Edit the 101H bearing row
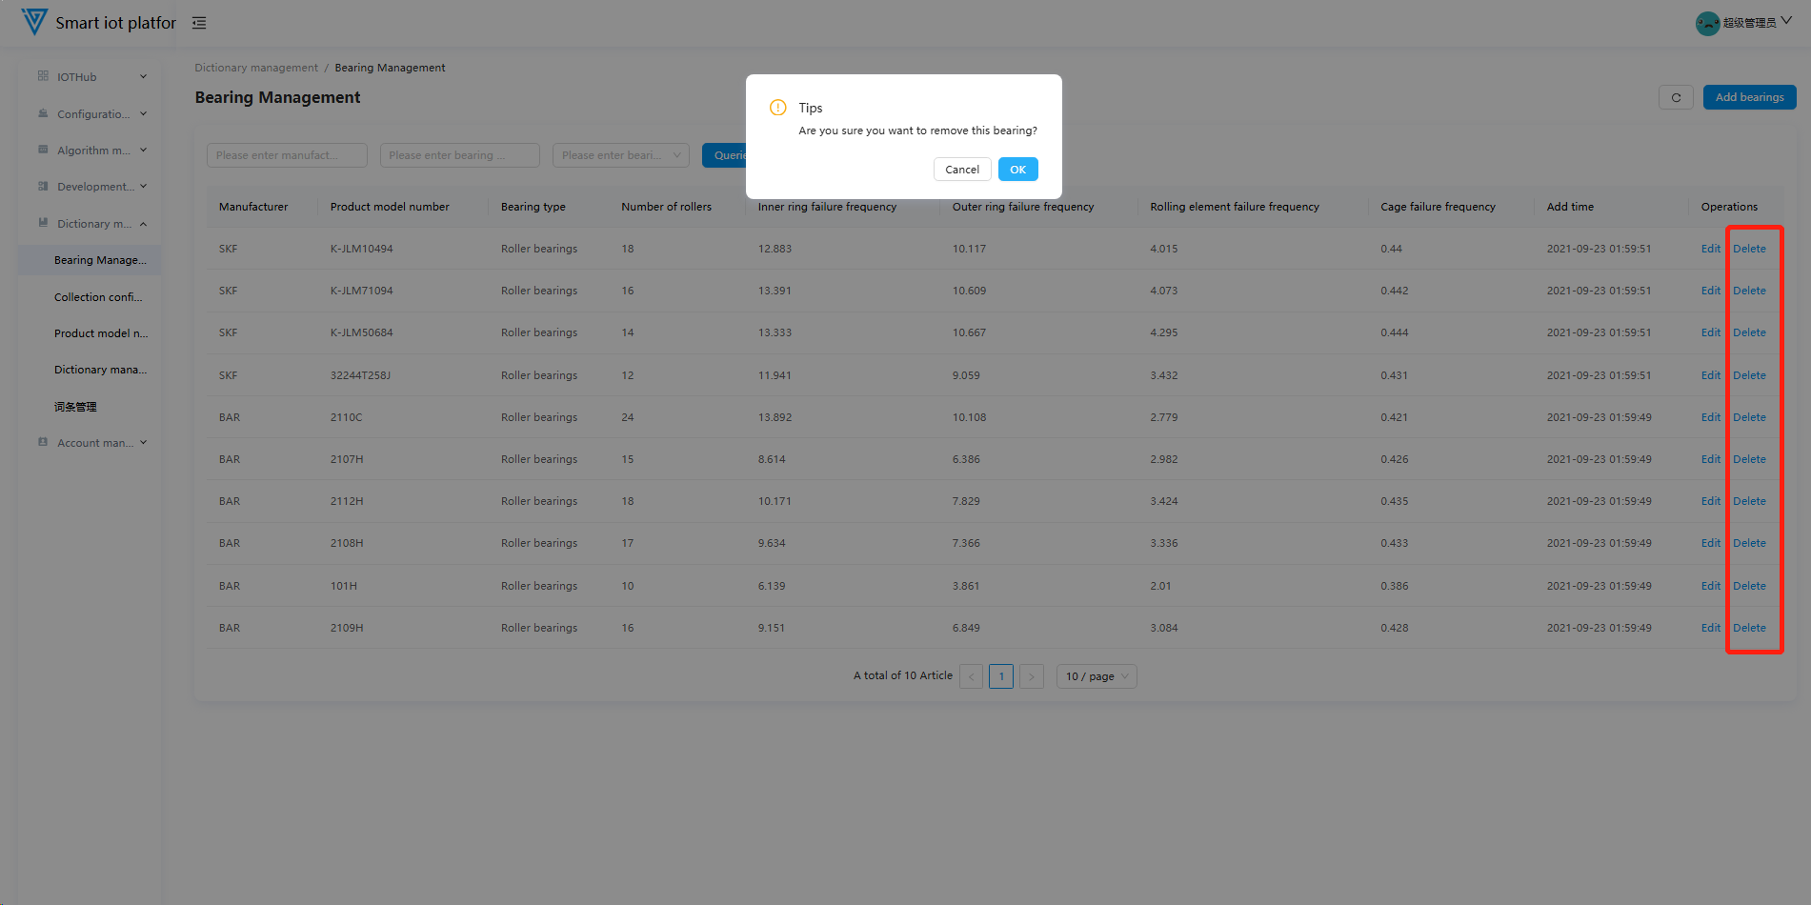The width and height of the screenshot is (1811, 905). (1711, 586)
